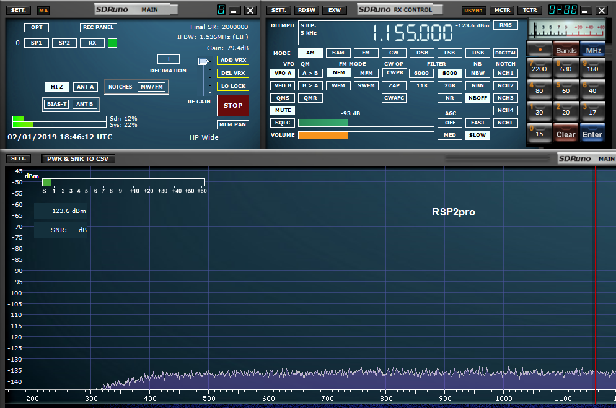The width and height of the screenshot is (616, 408).
Task: Add a new virtual receiver with ADD VRX
Action: point(233,60)
